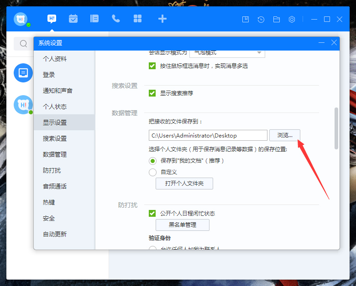Image resolution: width=356 pixels, height=286 pixels.
Task: Open the history clock icon in top bar
Action: [261, 20]
